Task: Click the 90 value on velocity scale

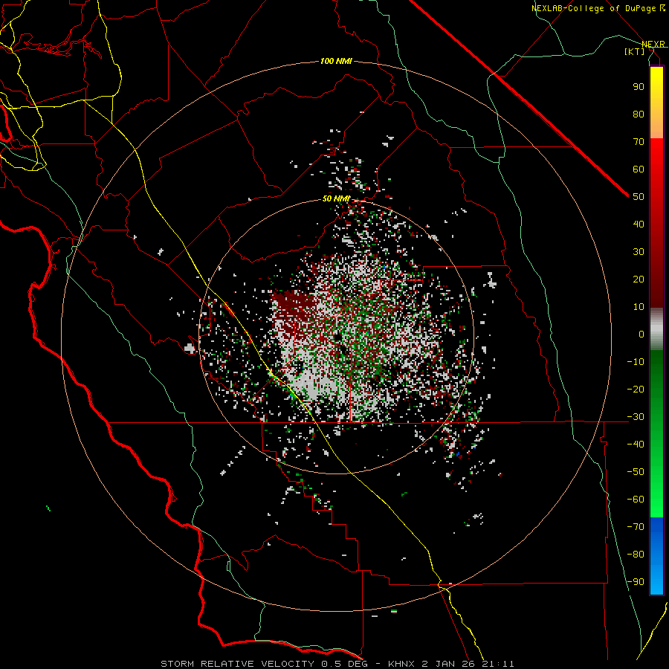Action: pyautogui.click(x=639, y=87)
